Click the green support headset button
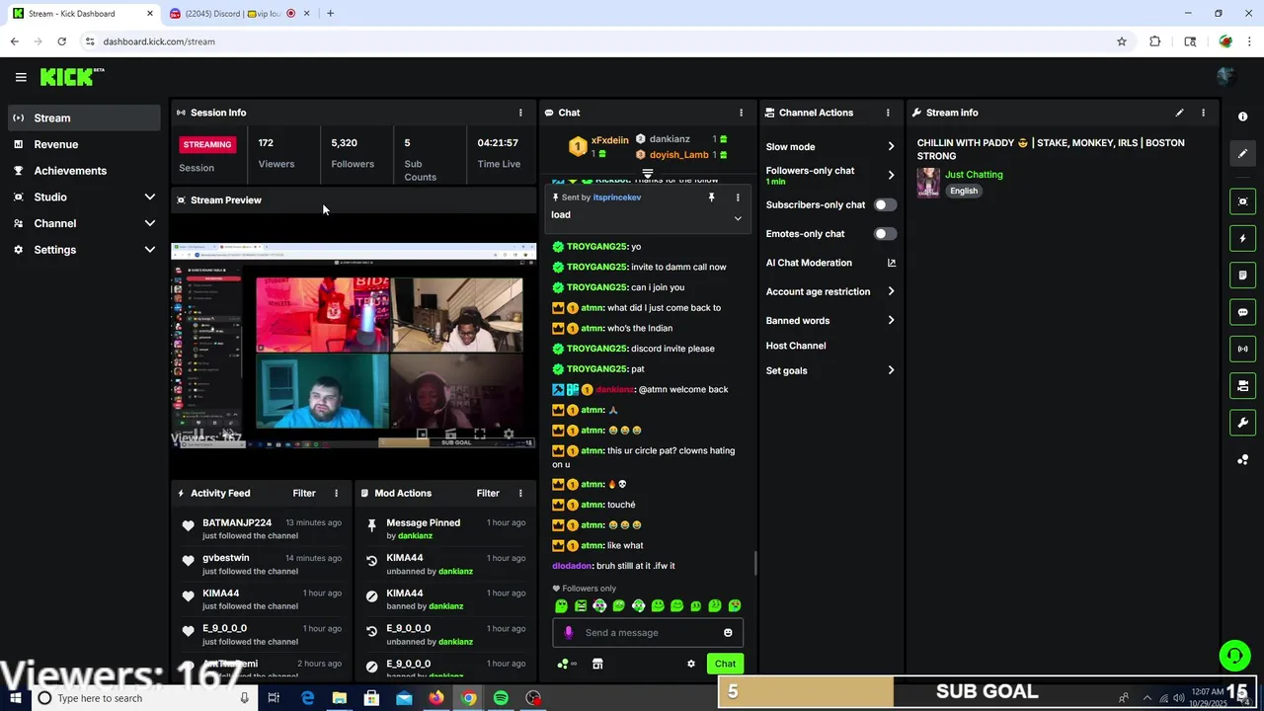The width and height of the screenshot is (1264, 711). pos(1233,656)
